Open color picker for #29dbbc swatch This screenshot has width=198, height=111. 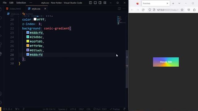pos(28,37)
